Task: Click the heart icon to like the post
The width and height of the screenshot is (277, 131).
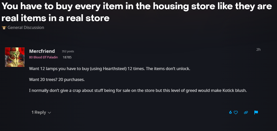Action: (236, 112)
